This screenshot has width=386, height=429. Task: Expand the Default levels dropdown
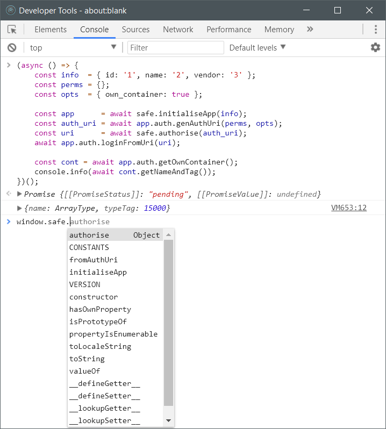point(258,48)
